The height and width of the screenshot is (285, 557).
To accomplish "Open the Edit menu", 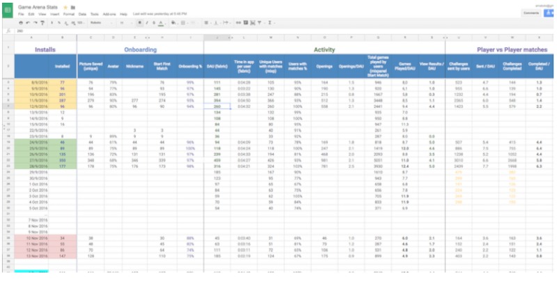I will 31,14.
